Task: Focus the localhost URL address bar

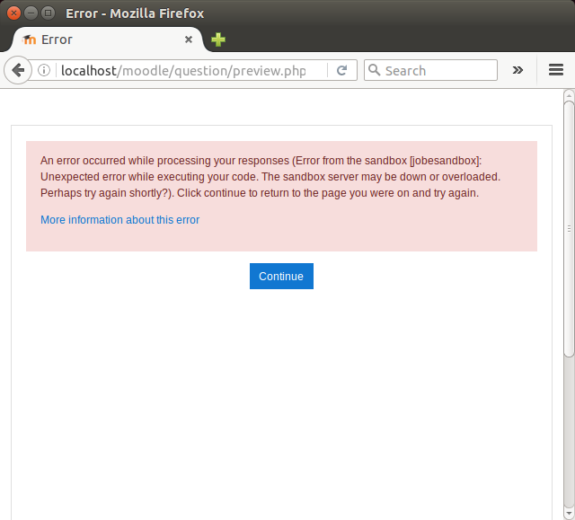Action: pyautogui.click(x=189, y=70)
